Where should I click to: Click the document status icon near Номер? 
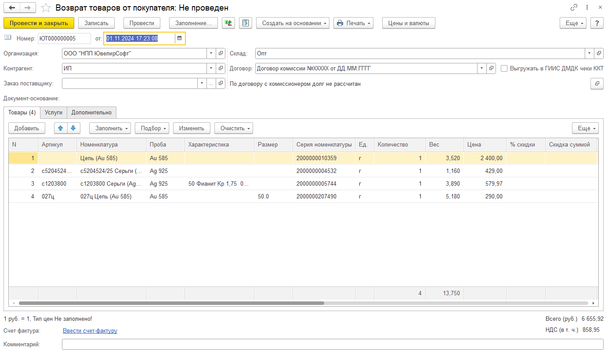pos(7,38)
